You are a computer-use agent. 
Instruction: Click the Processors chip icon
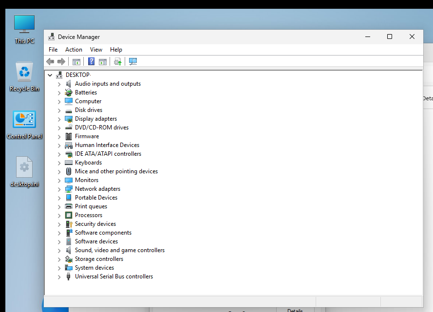pos(69,215)
